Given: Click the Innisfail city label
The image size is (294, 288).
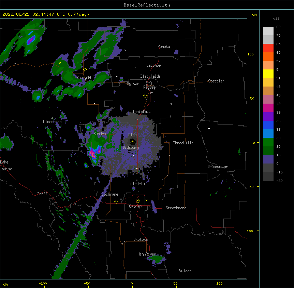Looking at the screenshot, I should (142, 112).
